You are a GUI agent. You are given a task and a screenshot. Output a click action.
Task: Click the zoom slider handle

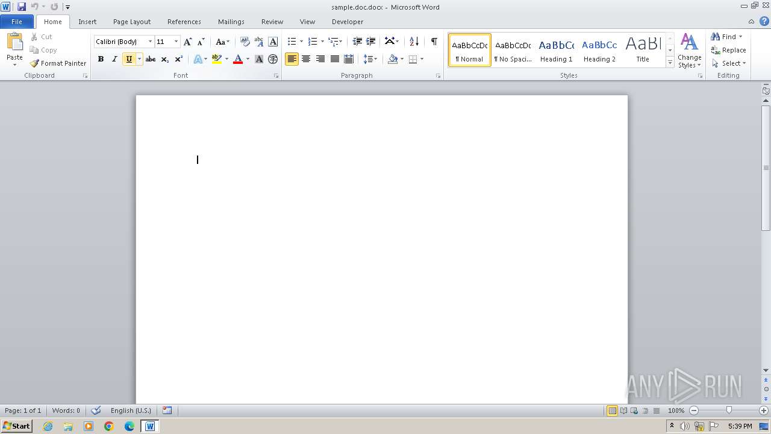(x=729, y=410)
